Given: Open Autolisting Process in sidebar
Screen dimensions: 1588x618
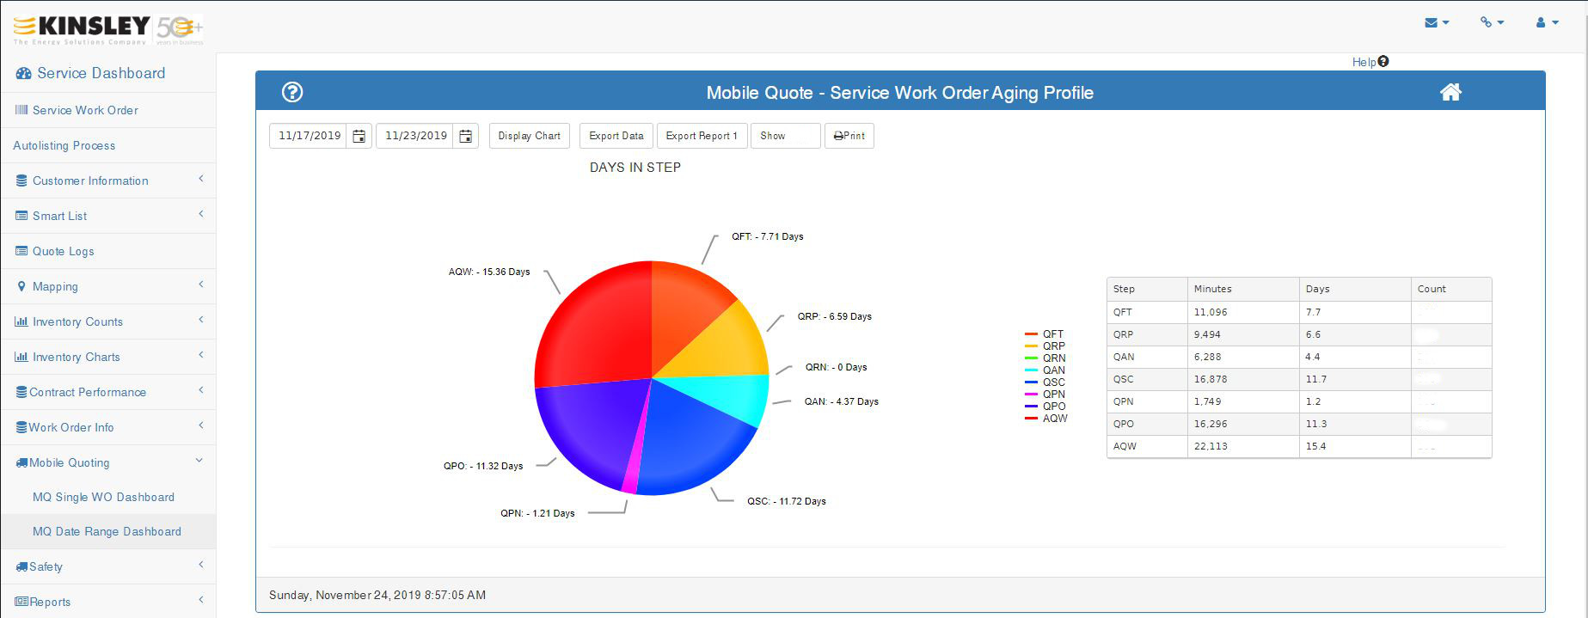Looking at the screenshot, I should (x=108, y=145).
